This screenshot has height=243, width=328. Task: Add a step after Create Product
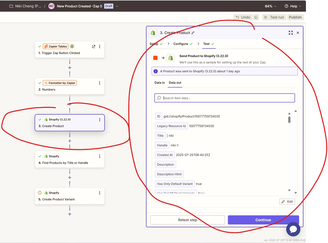tap(70, 141)
